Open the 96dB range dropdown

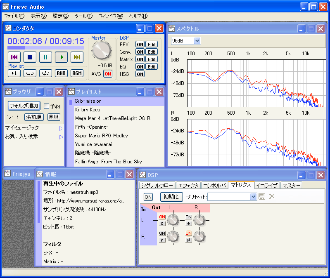197,41
